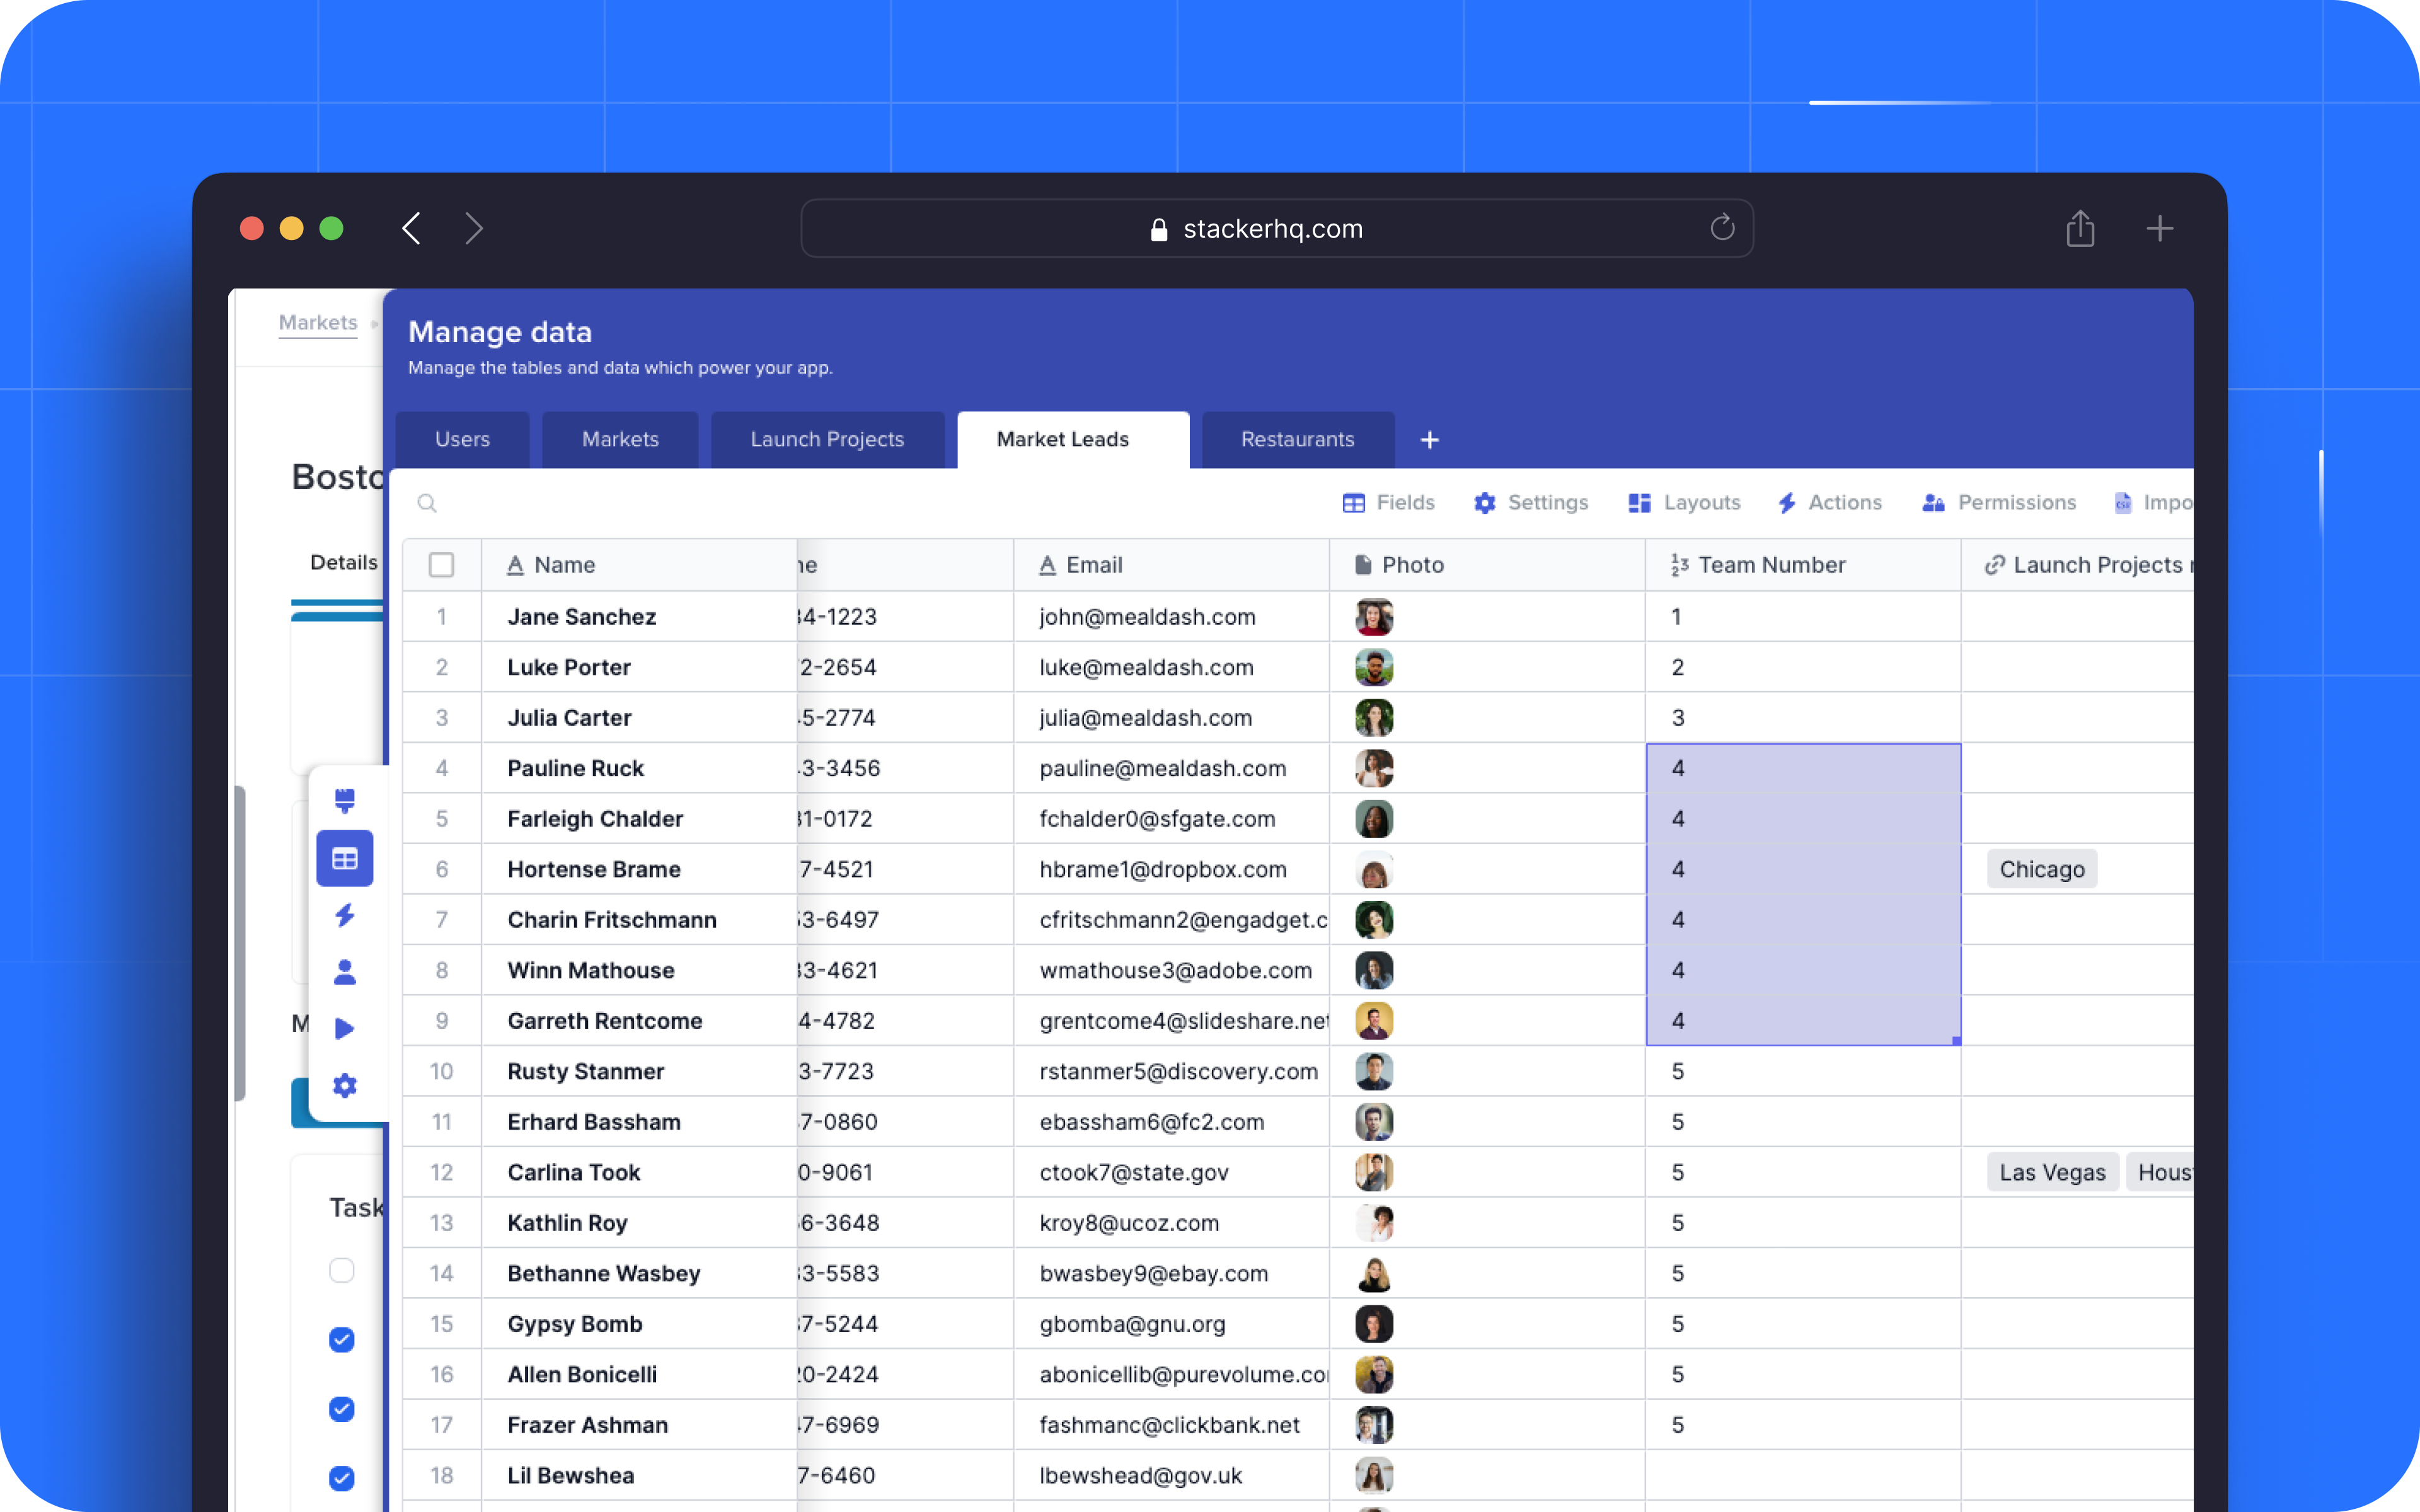2420x1512 pixels.
Task: Click Garreth Rentcome's photo thumbnail
Action: point(1374,1021)
